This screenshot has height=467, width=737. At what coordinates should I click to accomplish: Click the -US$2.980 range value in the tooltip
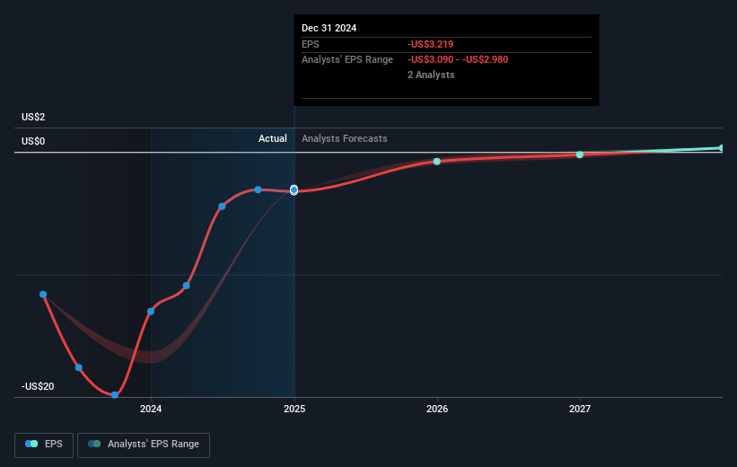[485, 60]
